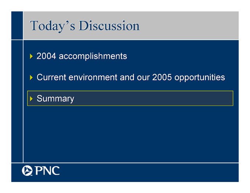Click the word Today's in the title
Image resolution: width=250 pixels, height=193 pixels.
click(x=53, y=26)
